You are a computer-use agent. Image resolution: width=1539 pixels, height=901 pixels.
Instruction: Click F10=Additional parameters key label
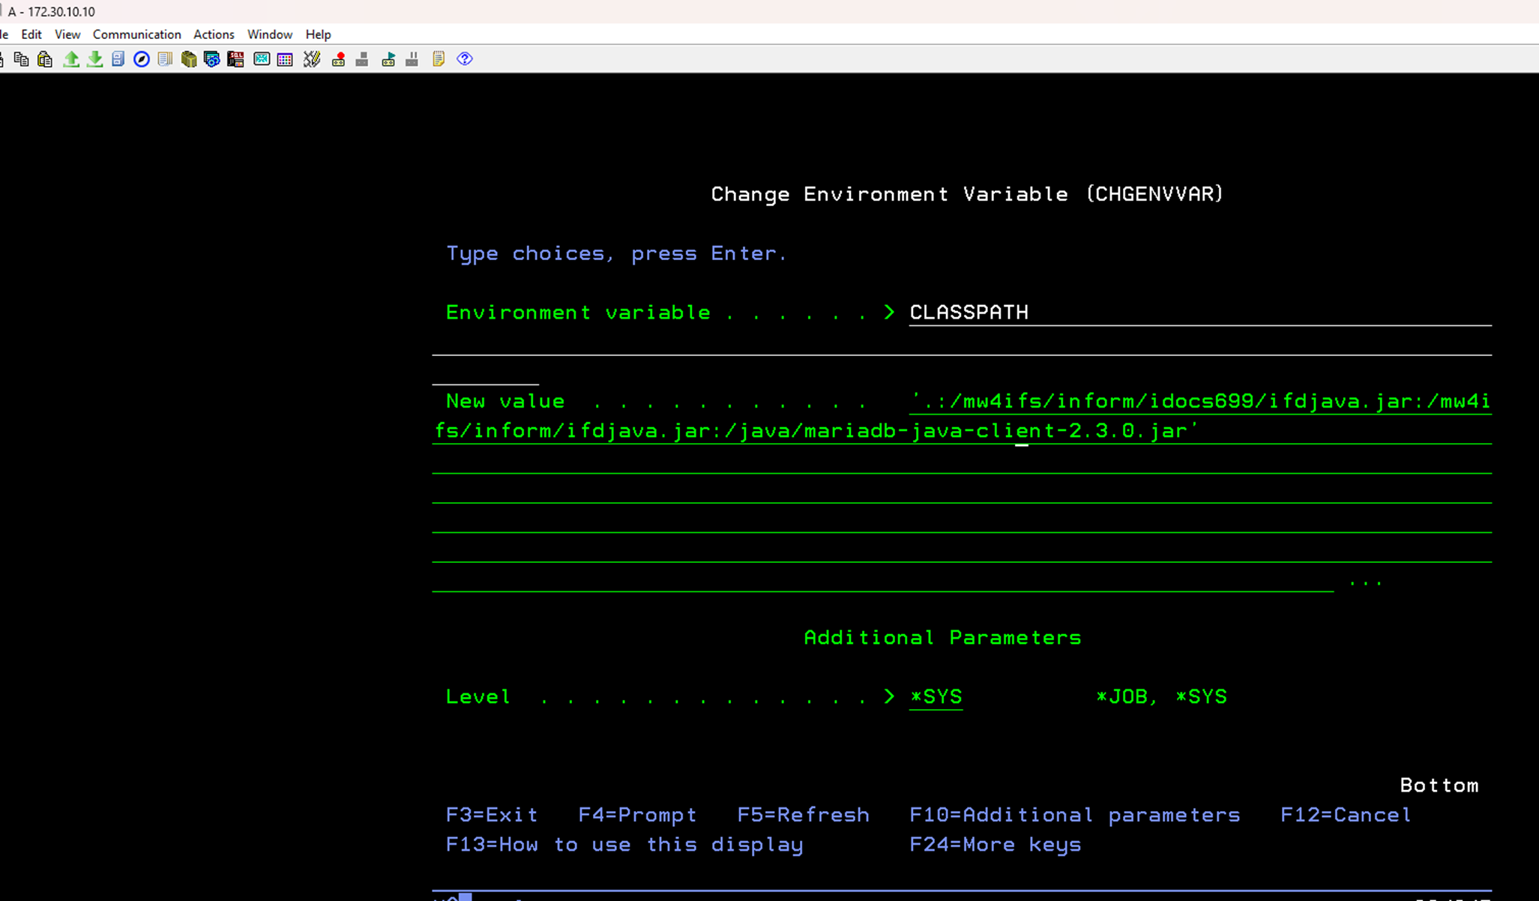point(1074,815)
